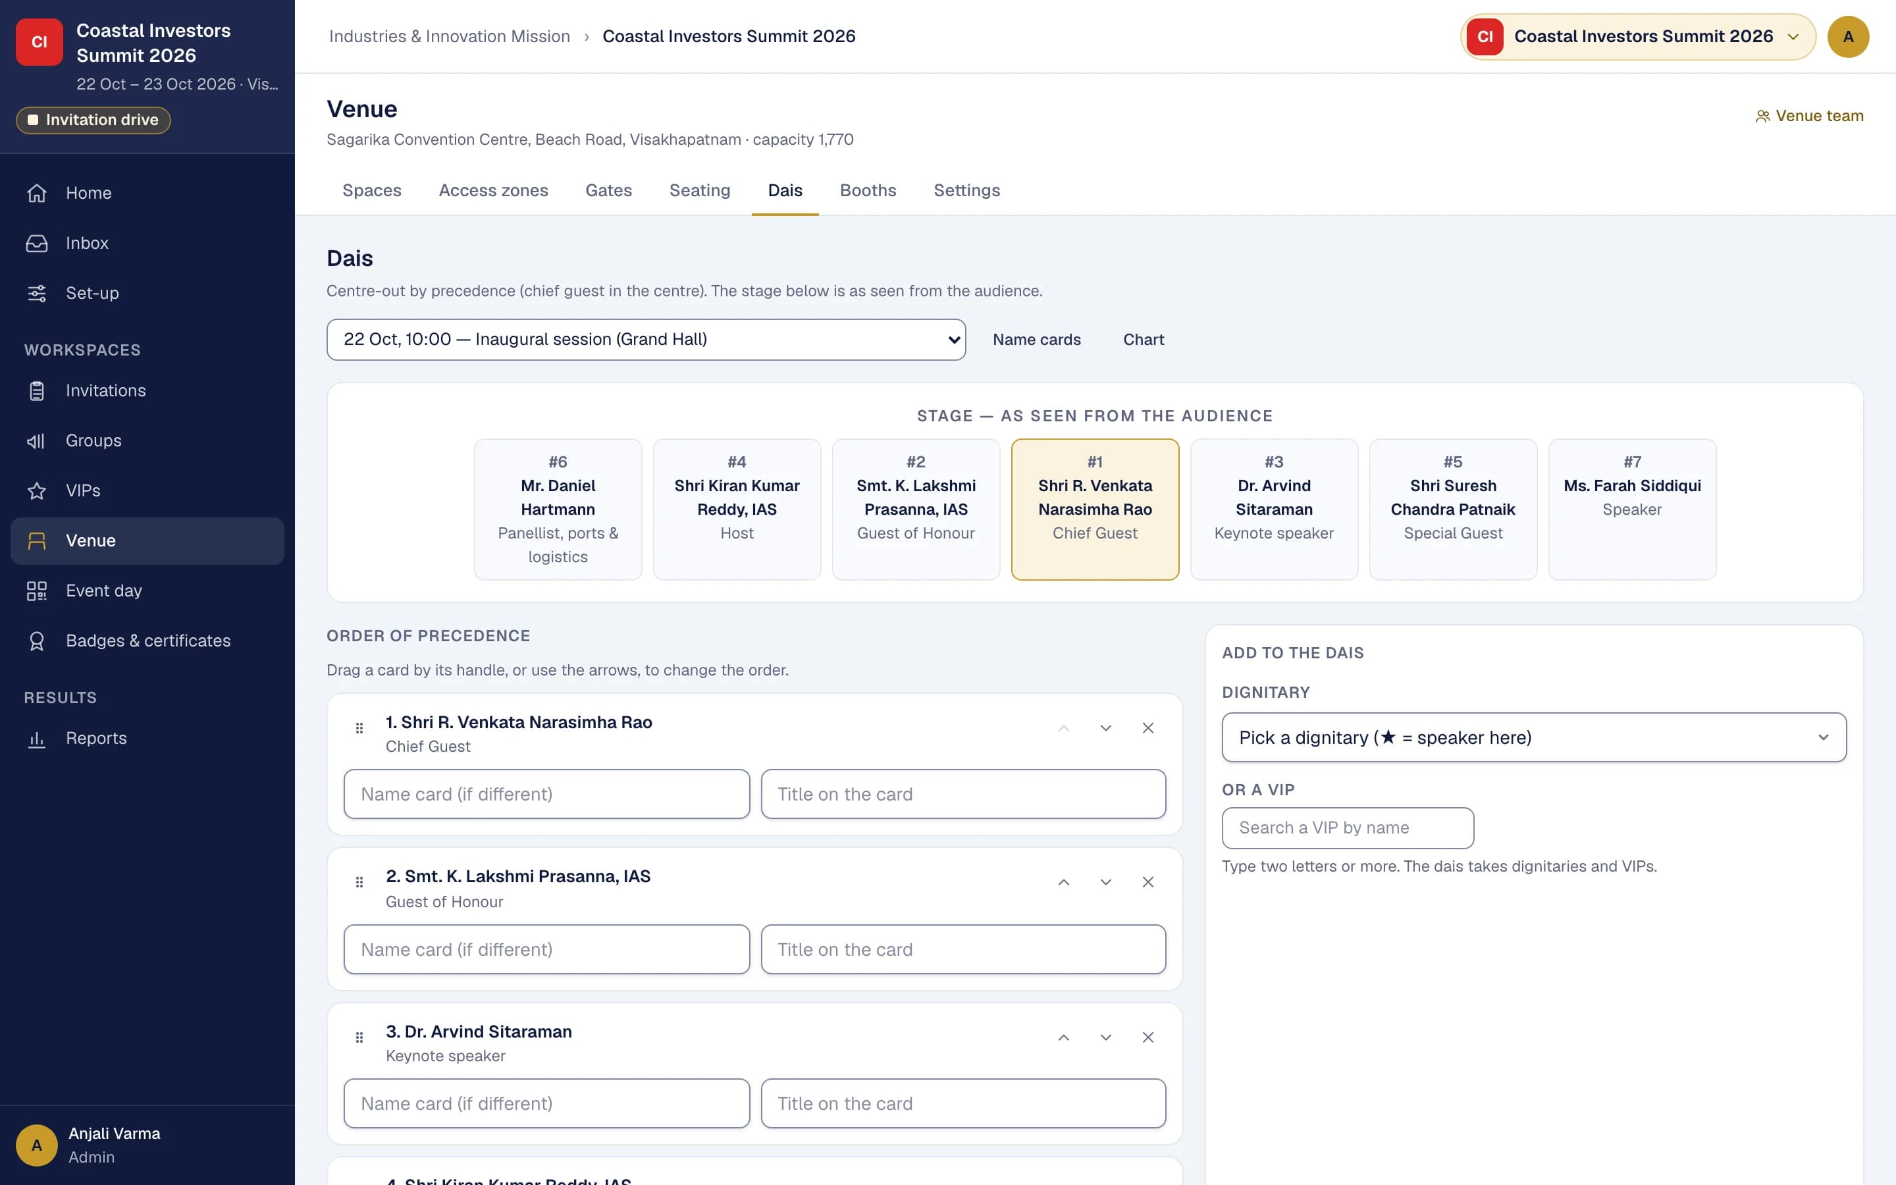Expand the Coastal Investors Summit 2026 event switcher
This screenshot has width=1896, height=1185.
[x=1637, y=37]
